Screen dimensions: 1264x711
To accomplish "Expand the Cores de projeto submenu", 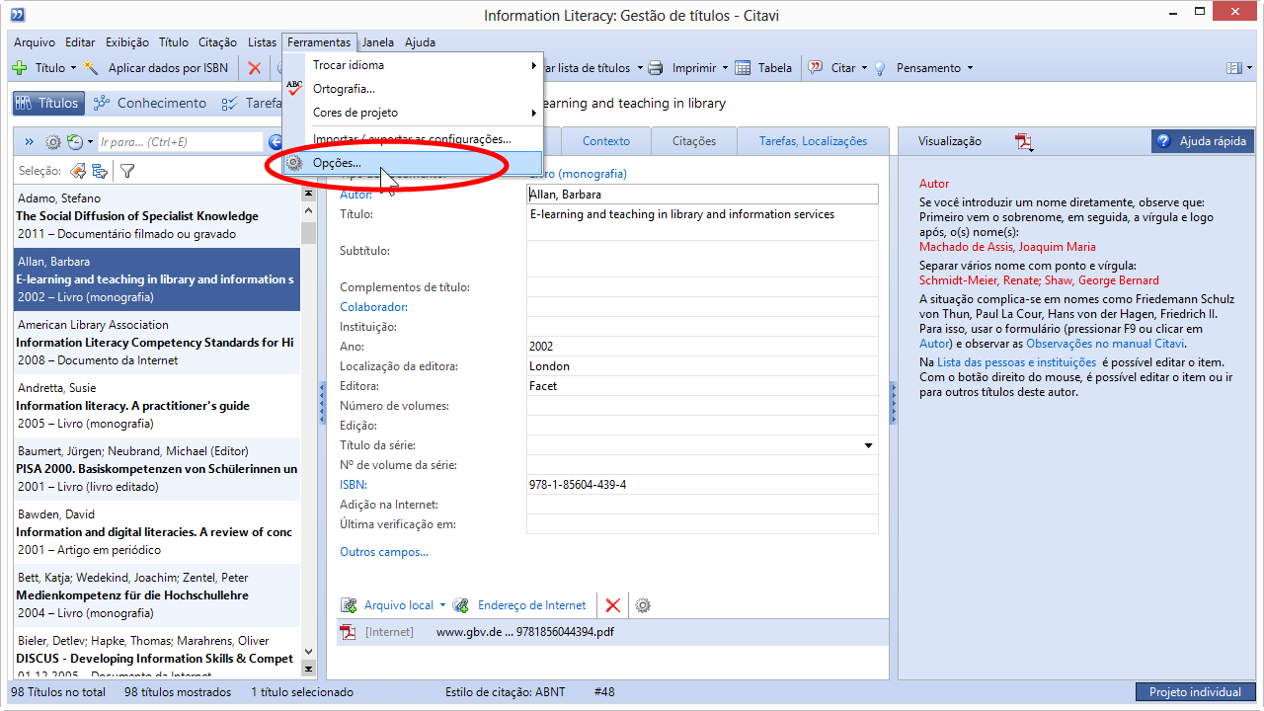I will tap(534, 113).
